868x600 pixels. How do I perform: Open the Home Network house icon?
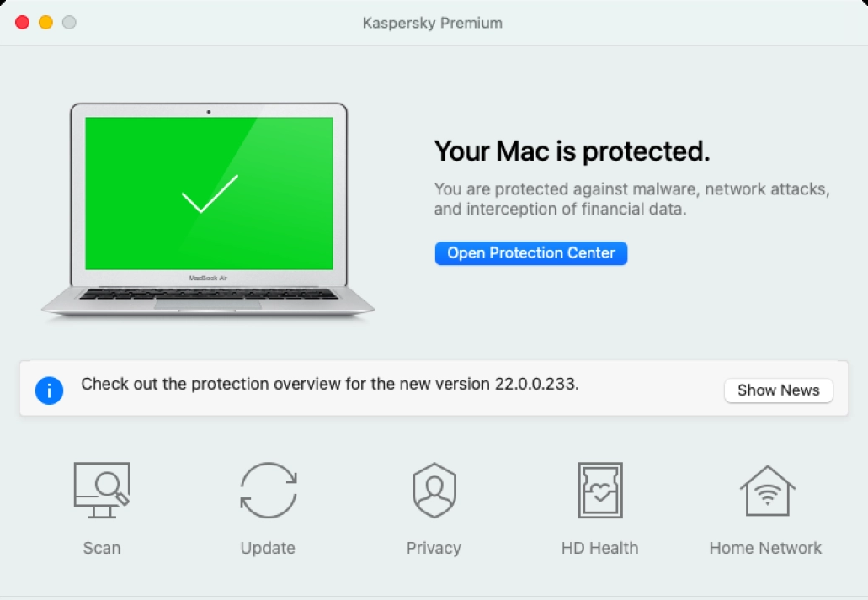[x=766, y=490]
